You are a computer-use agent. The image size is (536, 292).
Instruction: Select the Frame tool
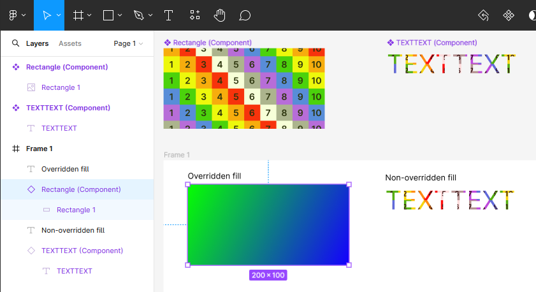(x=78, y=15)
